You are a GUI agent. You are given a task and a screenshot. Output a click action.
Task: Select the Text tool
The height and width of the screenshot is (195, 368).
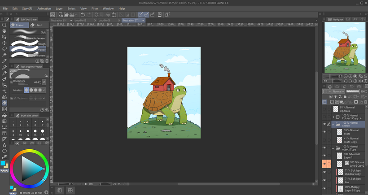point(4,145)
